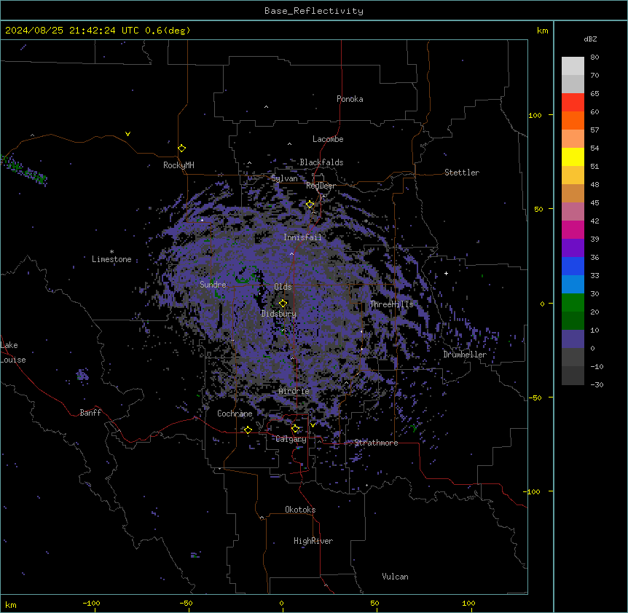628x613 pixels.
Task: Click the Sylvan label on the map
Action: (284, 178)
